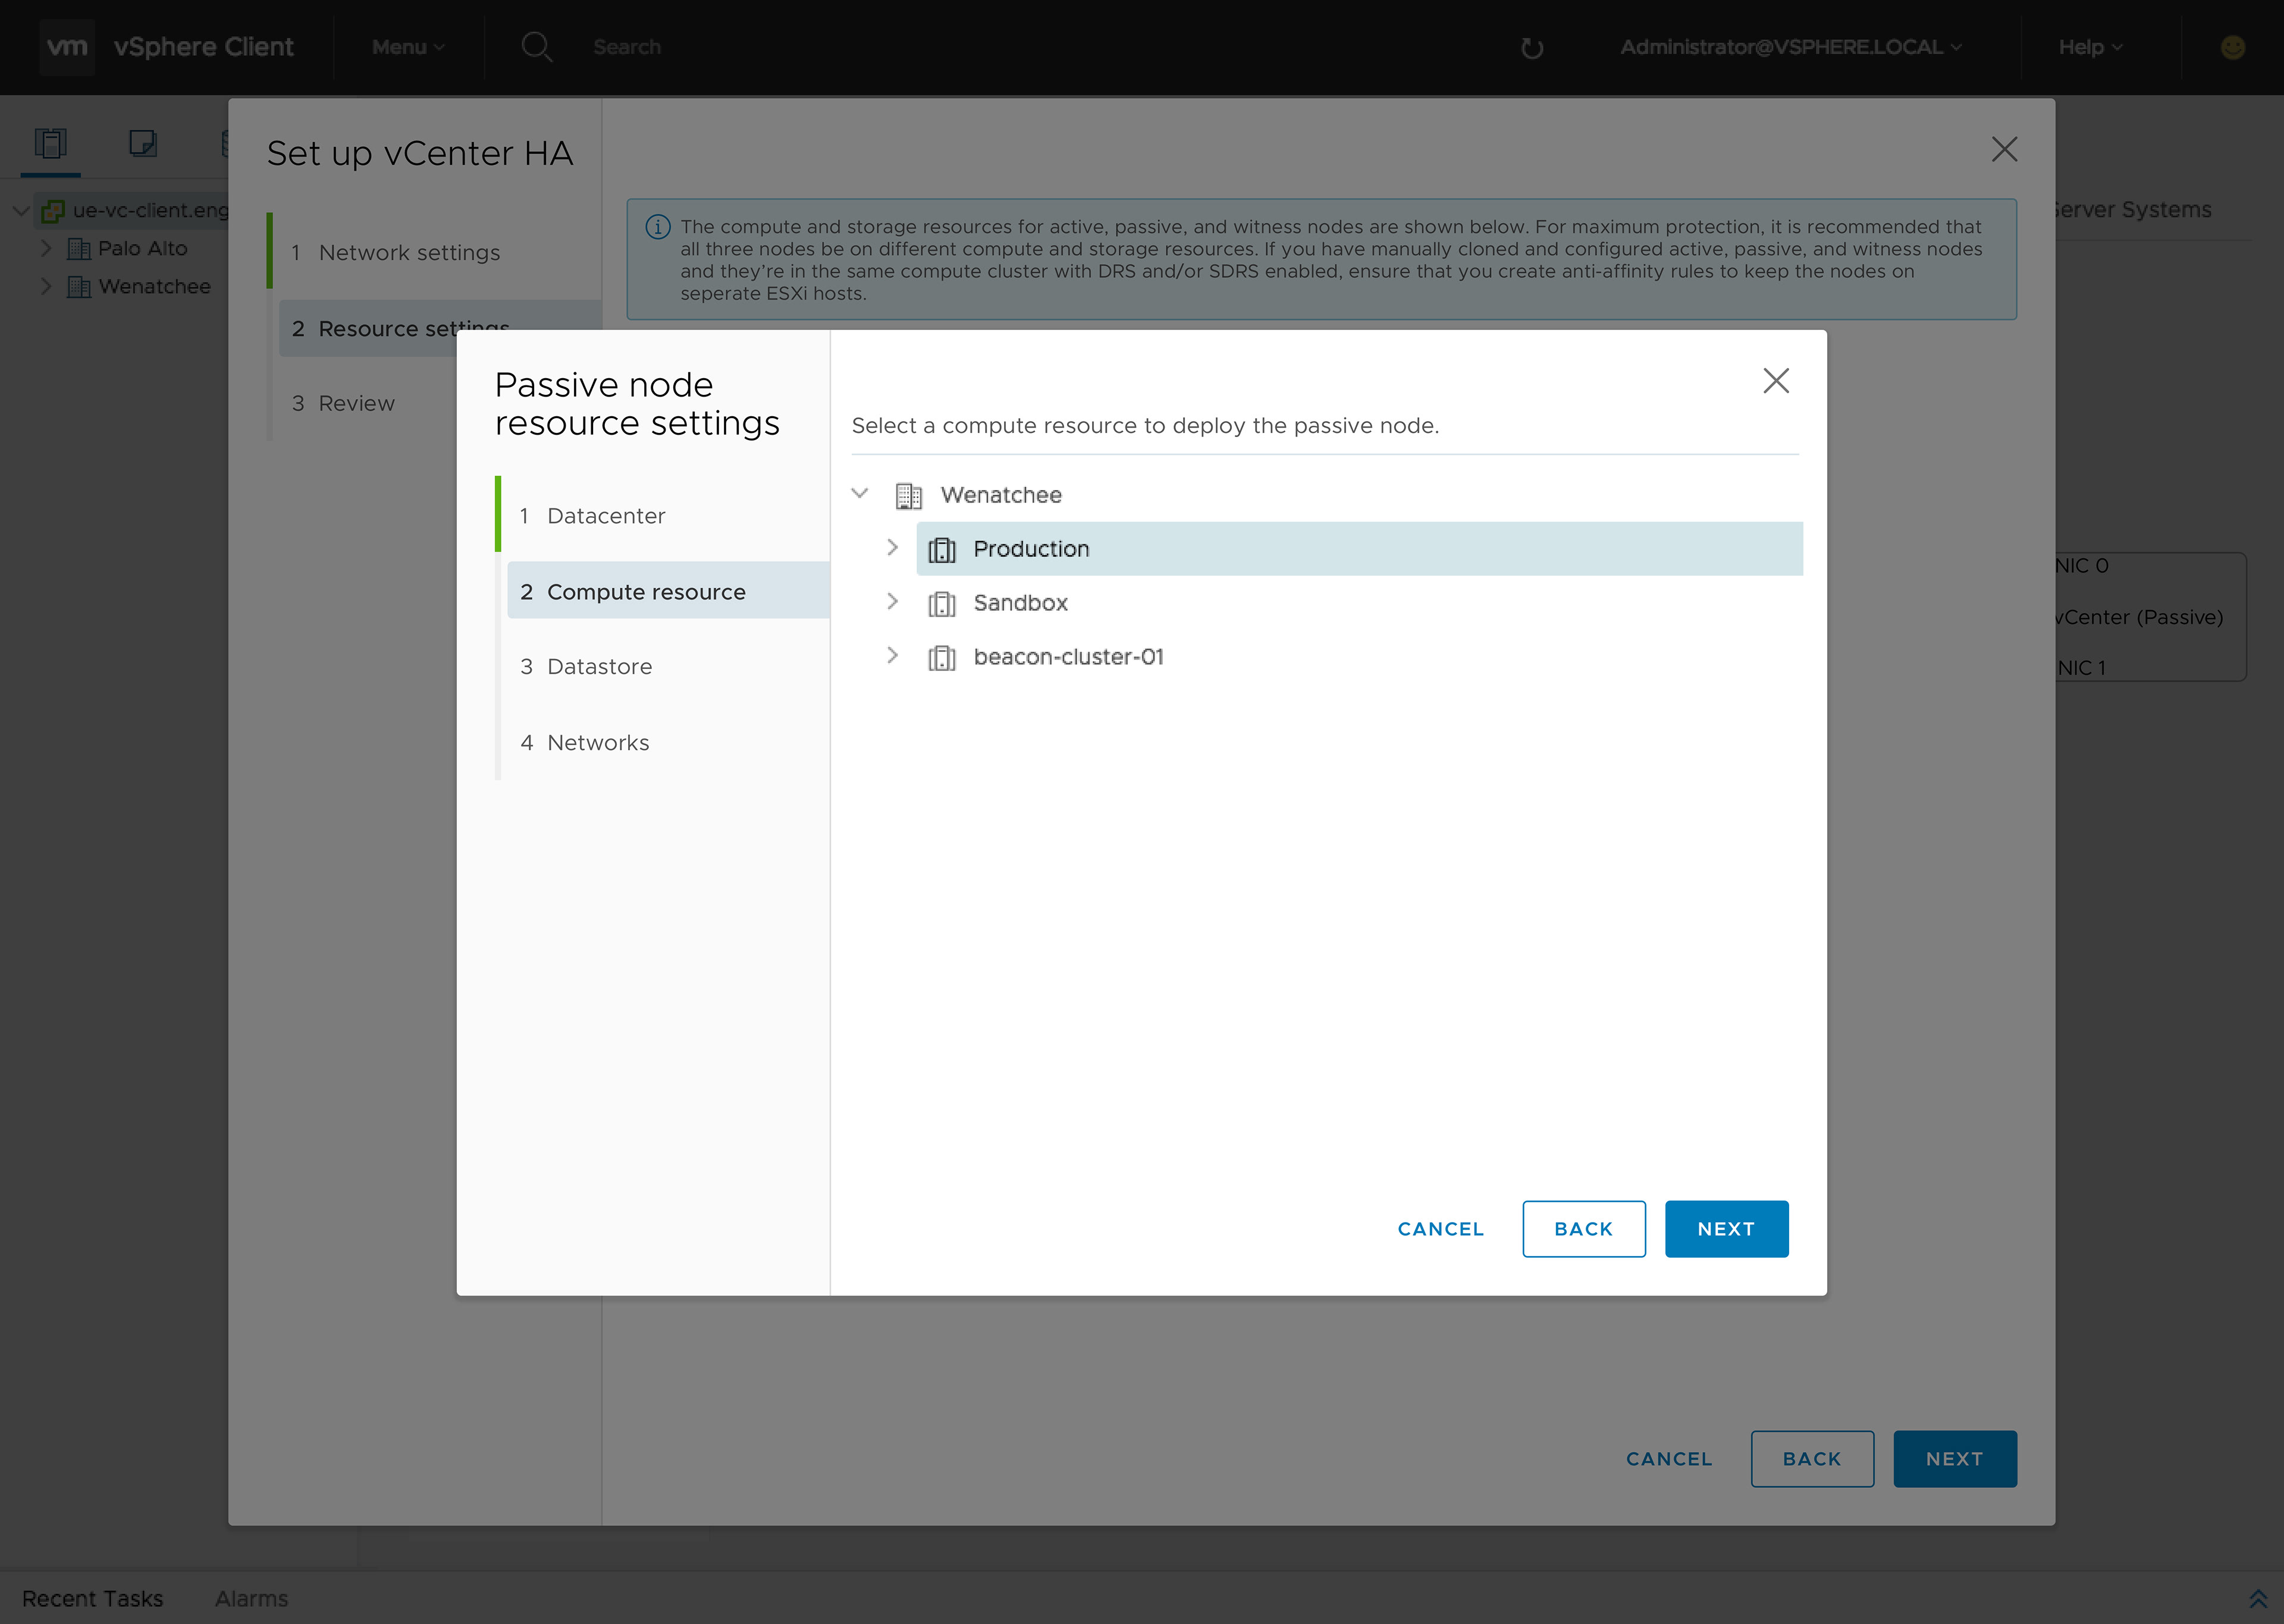
Task: Select the Compute resource step
Action: (x=668, y=591)
